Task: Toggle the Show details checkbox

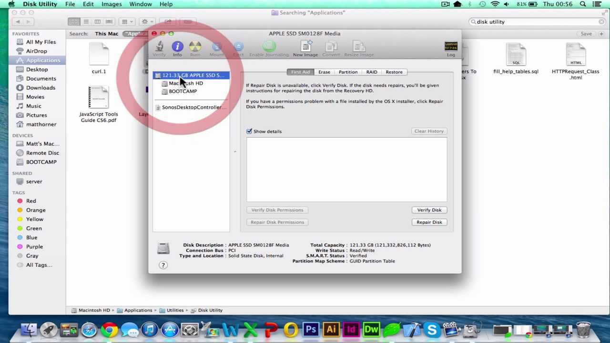Action: click(x=249, y=131)
